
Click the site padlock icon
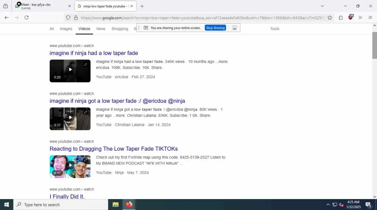tap(76, 17)
